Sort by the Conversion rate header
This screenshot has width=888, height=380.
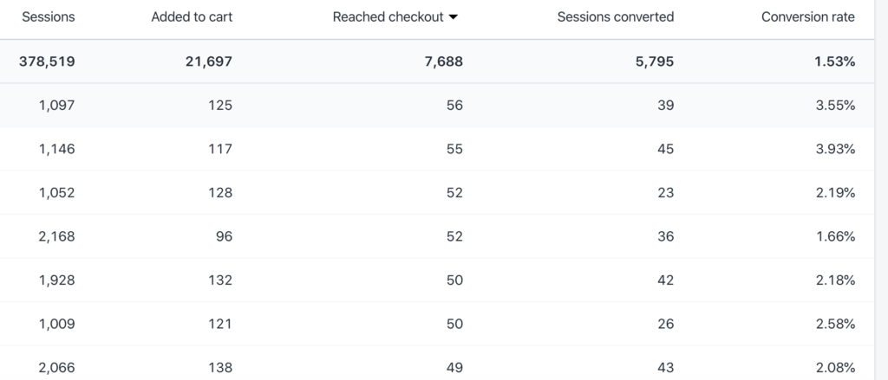click(x=808, y=17)
